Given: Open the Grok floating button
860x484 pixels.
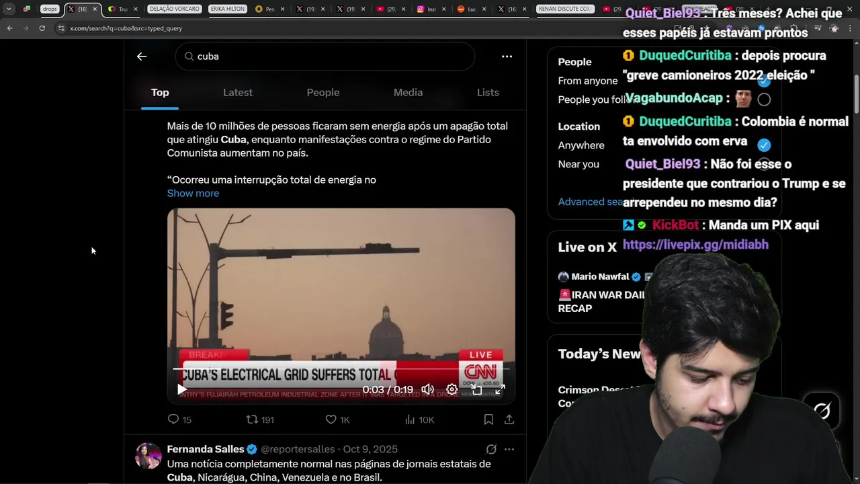Looking at the screenshot, I should pyautogui.click(x=822, y=410).
